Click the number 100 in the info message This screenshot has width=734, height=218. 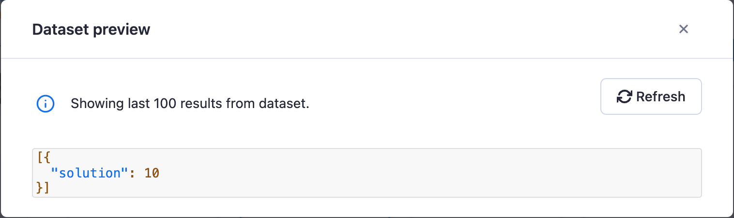(x=164, y=103)
